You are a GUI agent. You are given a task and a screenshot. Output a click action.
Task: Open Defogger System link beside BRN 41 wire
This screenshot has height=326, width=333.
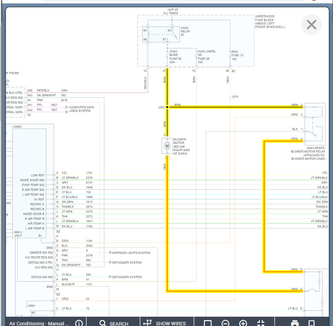click(126, 277)
